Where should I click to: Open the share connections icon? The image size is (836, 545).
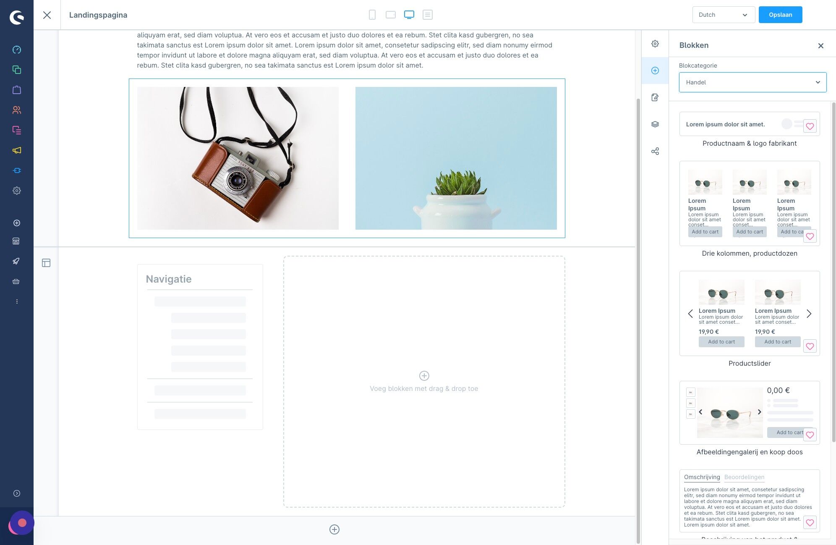tap(655, 151)
